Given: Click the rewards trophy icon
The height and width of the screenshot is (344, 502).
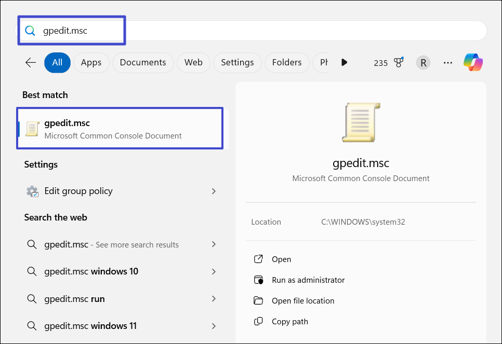Looking at the screenshot, I should tap(399, 62).
